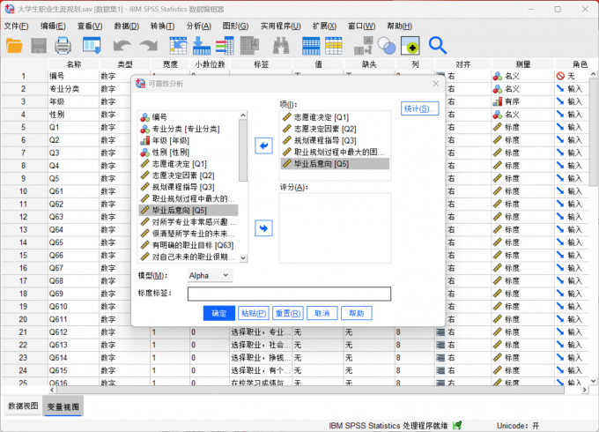
Task: Click the 重置(R) button
Action: pyautogui.click(x=288, y=313)
